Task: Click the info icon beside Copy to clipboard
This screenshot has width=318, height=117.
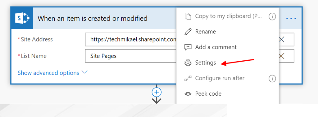Action: (x=272, y=17)
